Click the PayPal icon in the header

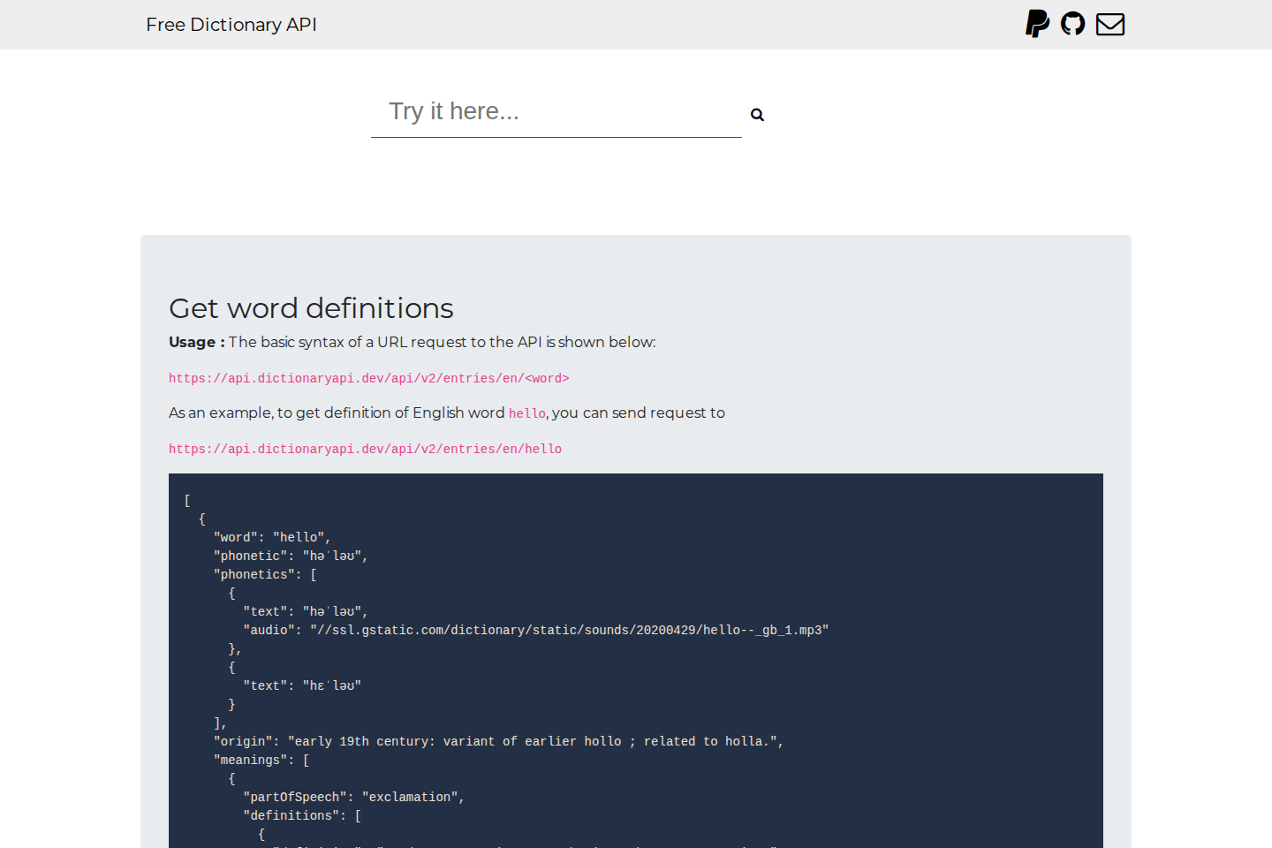pyautogui.click(x=1037, y=24)
